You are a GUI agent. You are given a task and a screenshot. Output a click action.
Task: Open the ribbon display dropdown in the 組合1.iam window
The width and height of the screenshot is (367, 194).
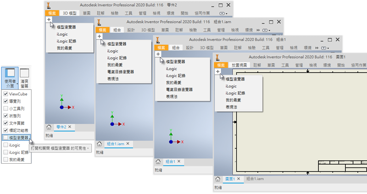pos(266,30)
